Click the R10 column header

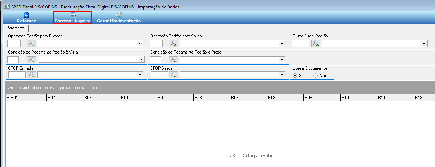click(359, 98)
